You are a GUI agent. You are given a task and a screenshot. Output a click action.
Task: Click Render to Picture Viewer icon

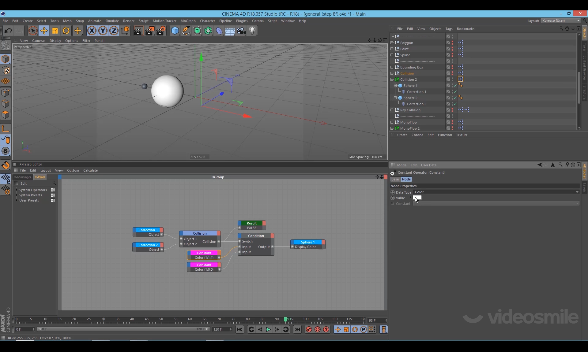[x=149, y=31]
